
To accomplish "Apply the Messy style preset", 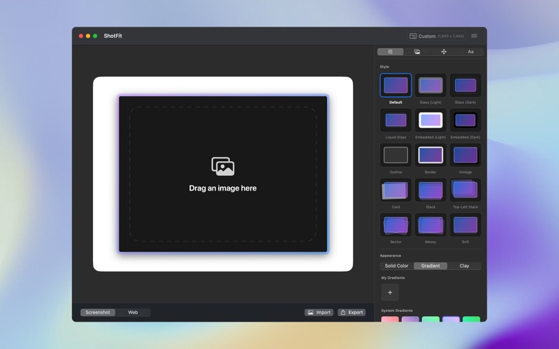I will [x=430, y=225].
